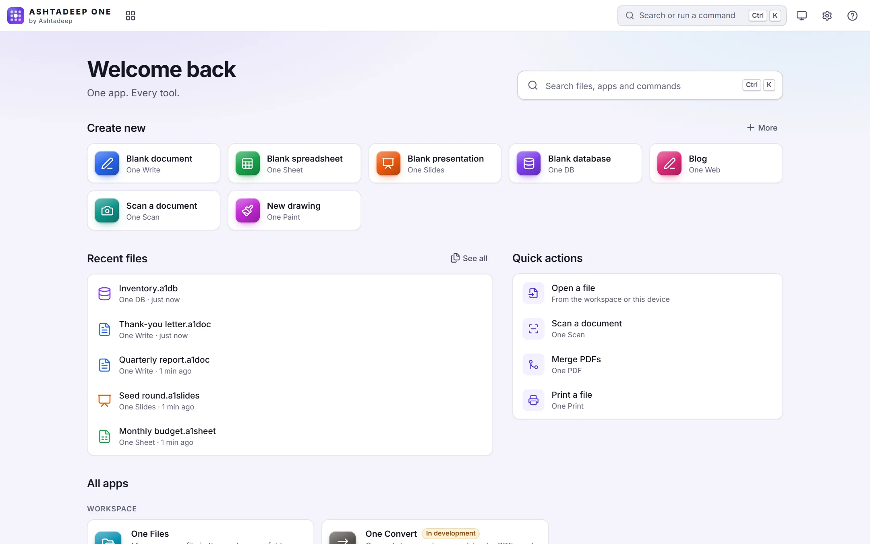Screen dimensions: 870x544
Task: Click the Open a file title text
Action: 573,288
